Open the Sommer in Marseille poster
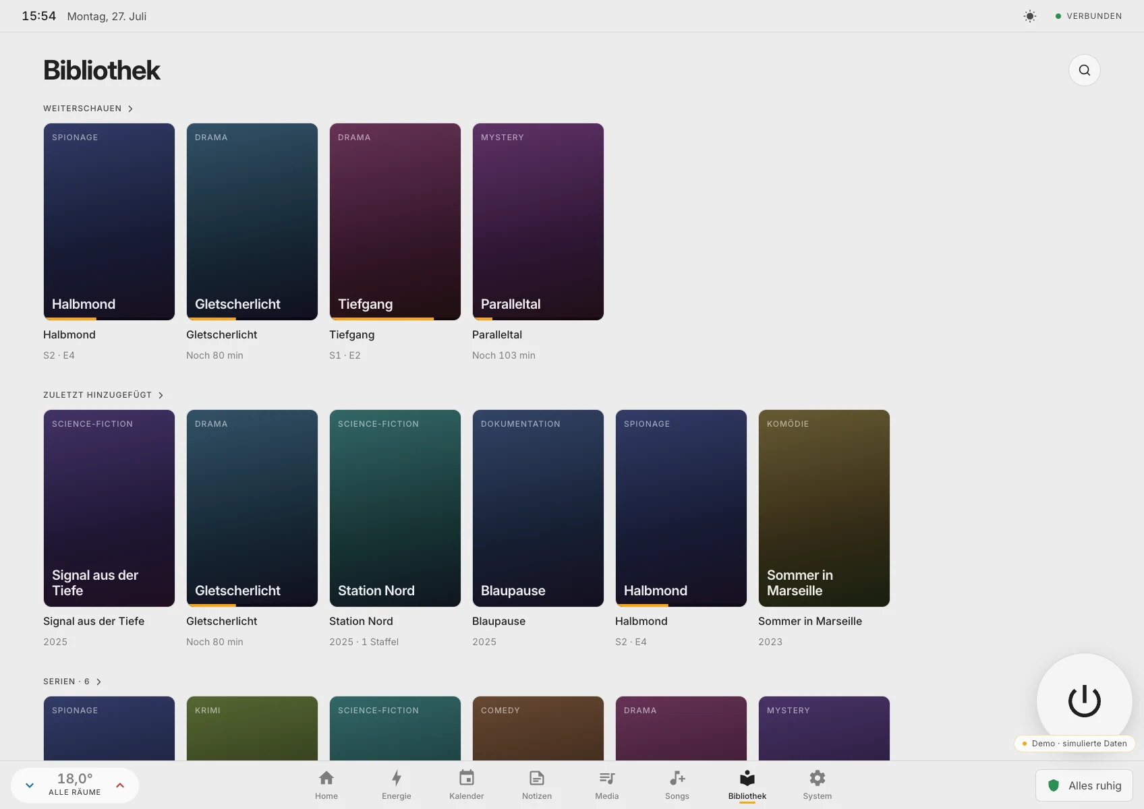Image resolution: width=1144 pixels, height=809 pixels. click(x=824, y=508)
